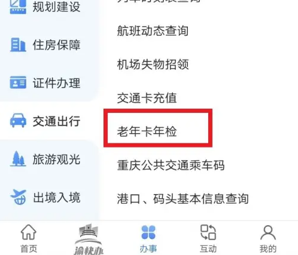Open 港口、码头基本信息查询 service
Screen dimensions: 298x255
(x=183, y=198)
